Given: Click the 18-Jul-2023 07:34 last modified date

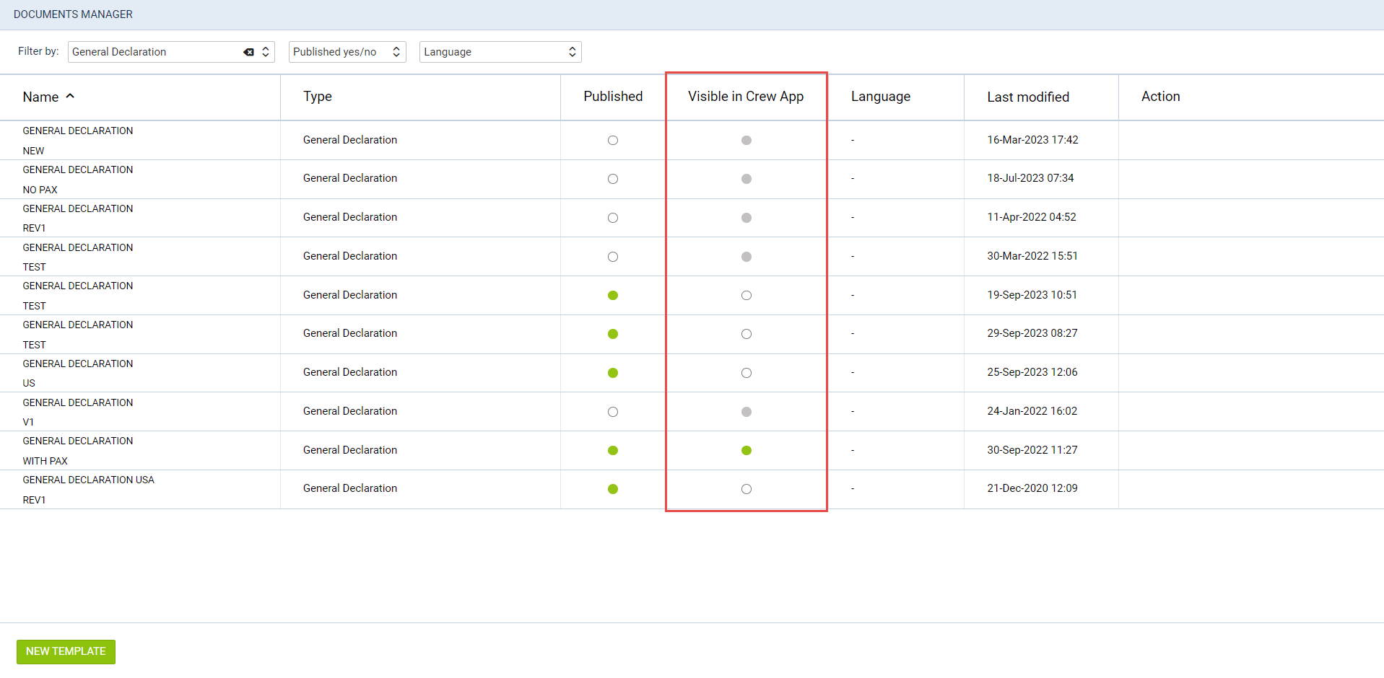Looking at the screenshot, I should [1030, 178].
